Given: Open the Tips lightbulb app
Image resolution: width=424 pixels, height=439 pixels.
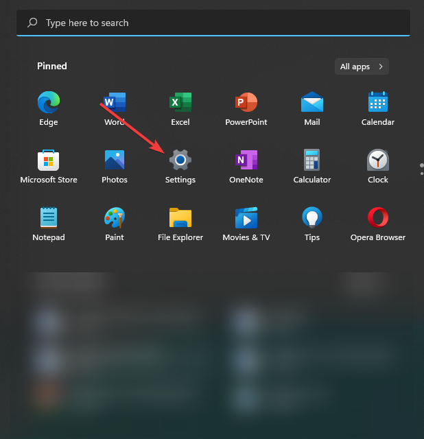Looking at the screenshot, I should coord(312,217).
